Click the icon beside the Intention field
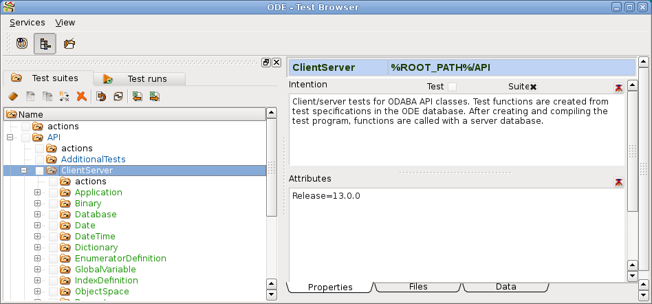Viewport: 652px width, 304px height. [x=619, y=88]
